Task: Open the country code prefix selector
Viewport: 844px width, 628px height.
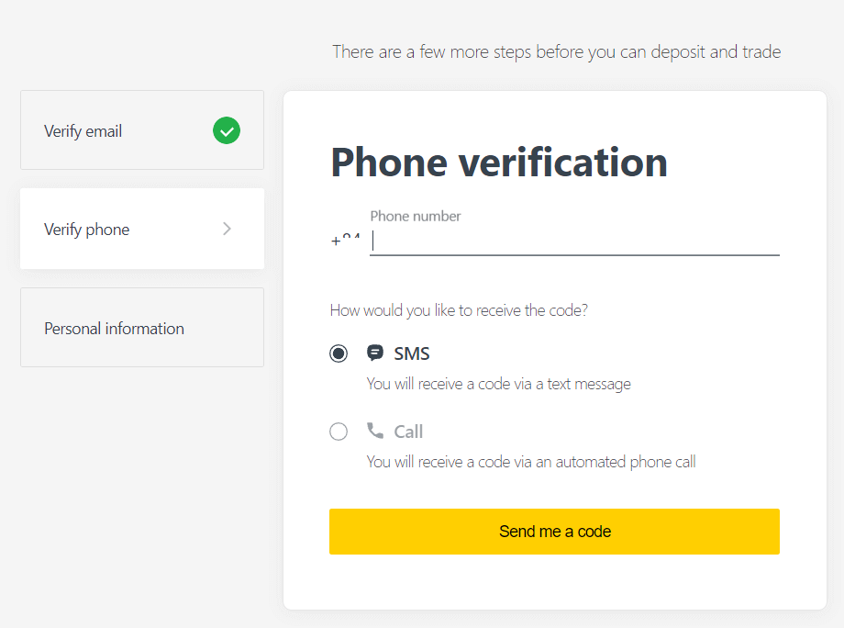Action: pyautogui.click(x=346, y=241)
